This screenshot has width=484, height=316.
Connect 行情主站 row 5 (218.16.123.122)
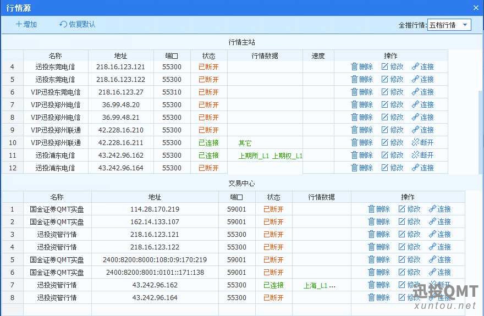(422, 79)
